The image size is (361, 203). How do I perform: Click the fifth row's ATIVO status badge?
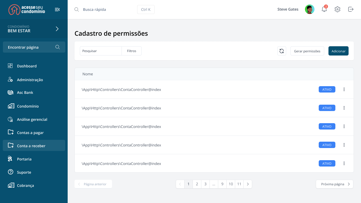pyautogui.click(x=327, y=163)
